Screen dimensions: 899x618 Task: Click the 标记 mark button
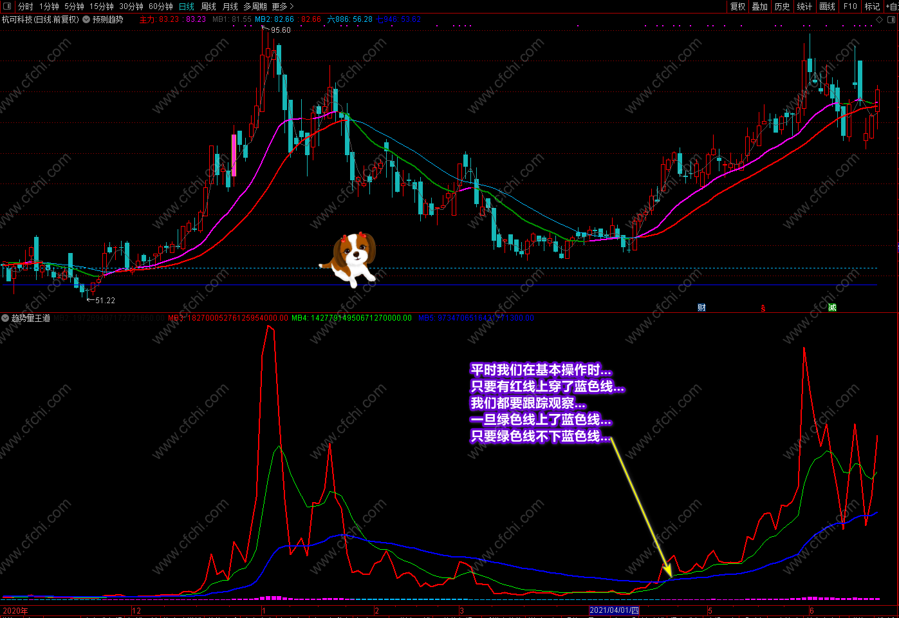872,6
